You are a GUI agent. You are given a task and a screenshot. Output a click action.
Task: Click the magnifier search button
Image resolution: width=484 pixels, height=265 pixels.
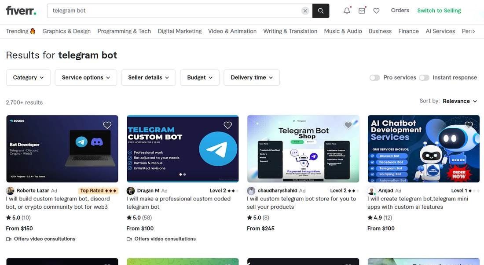321,11
